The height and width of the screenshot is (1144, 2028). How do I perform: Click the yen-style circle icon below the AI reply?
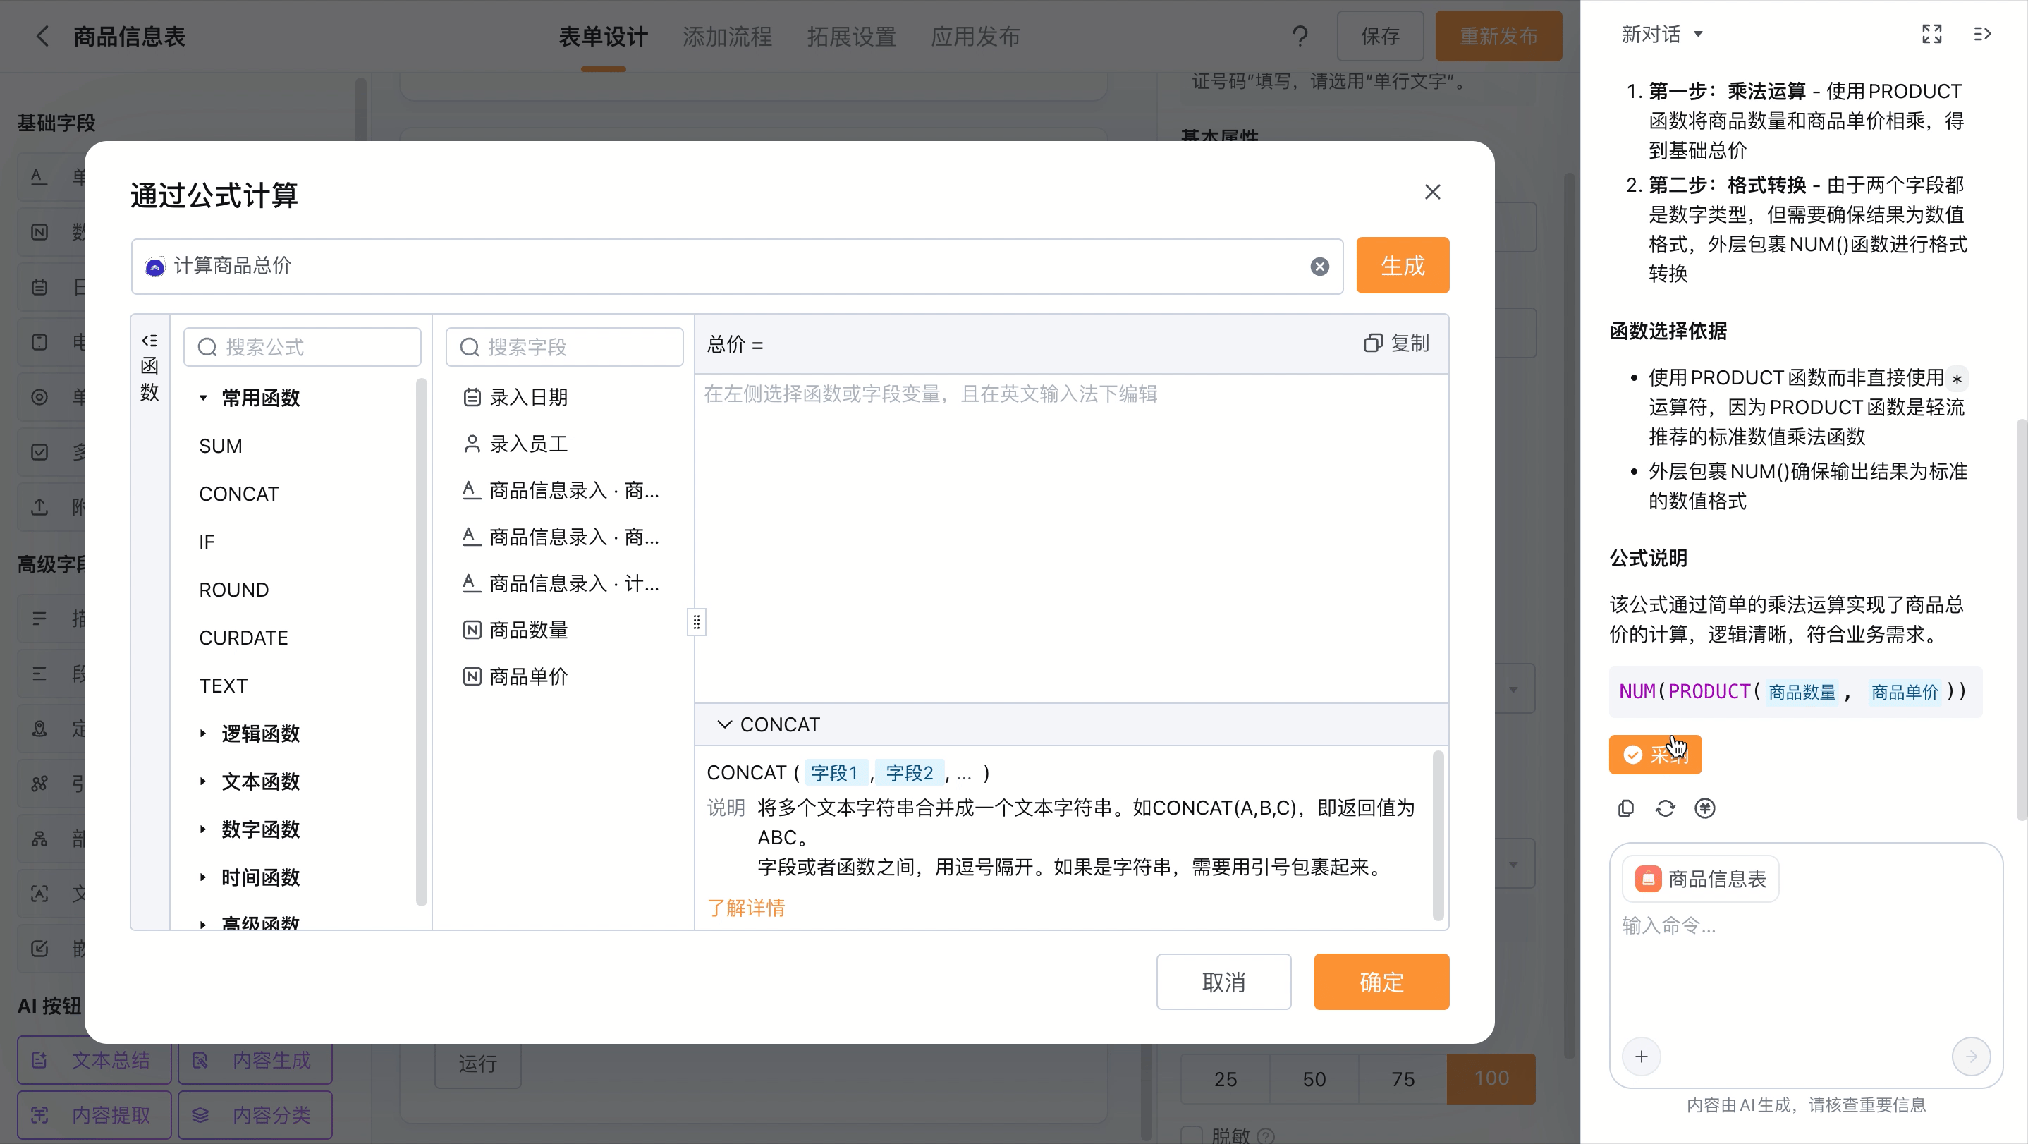tap(1704, 808)
